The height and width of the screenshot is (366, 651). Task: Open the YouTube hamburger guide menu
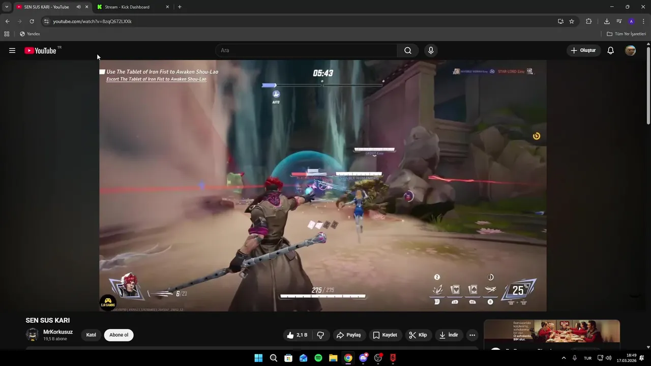click(x=12, y=50)
